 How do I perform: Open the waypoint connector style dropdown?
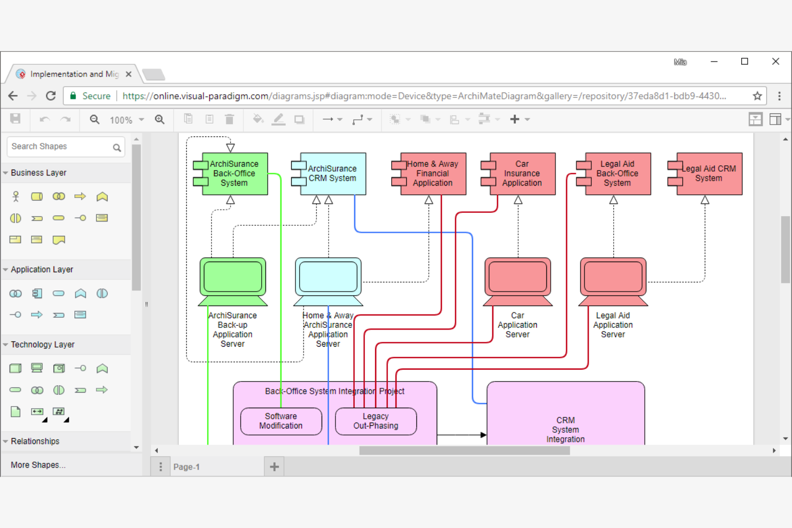(362, 119)
